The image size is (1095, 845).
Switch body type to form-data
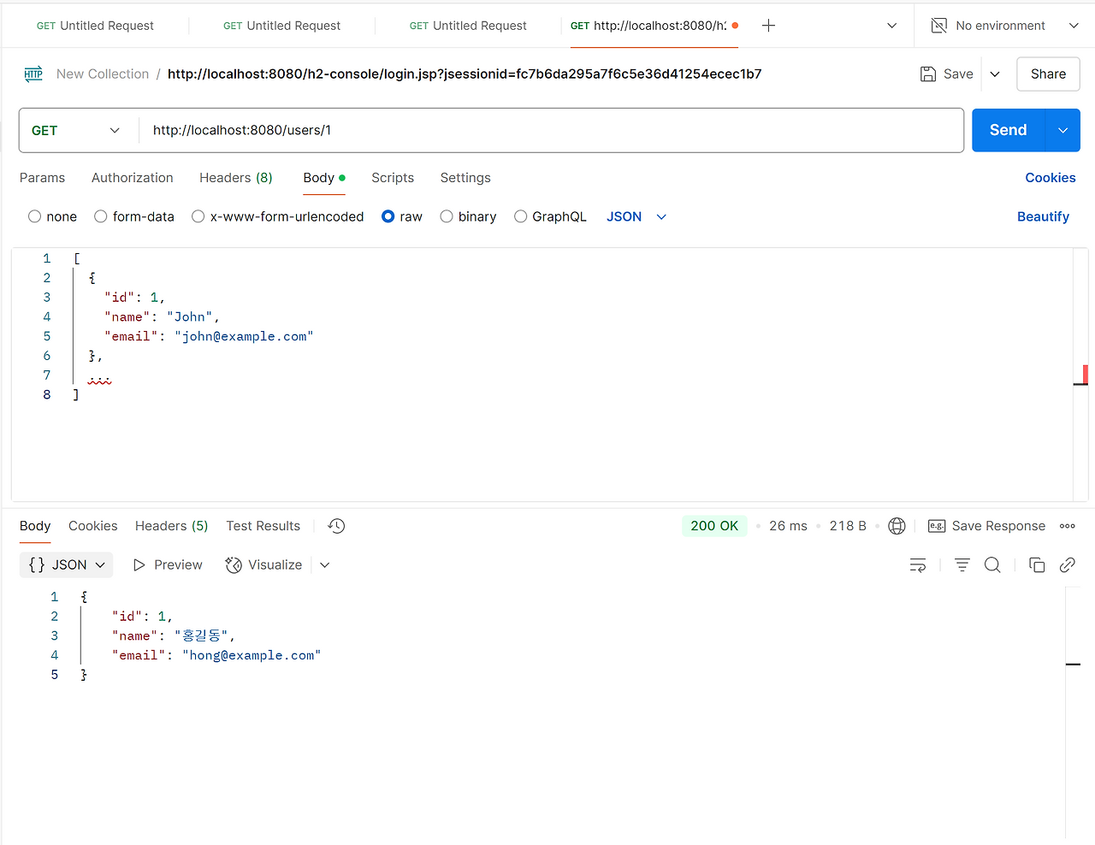[x=101, y=216]
